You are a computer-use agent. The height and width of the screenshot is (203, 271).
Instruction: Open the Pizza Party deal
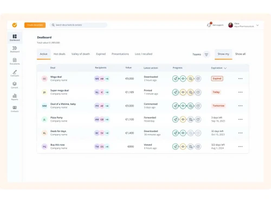[x=56, y=117]
